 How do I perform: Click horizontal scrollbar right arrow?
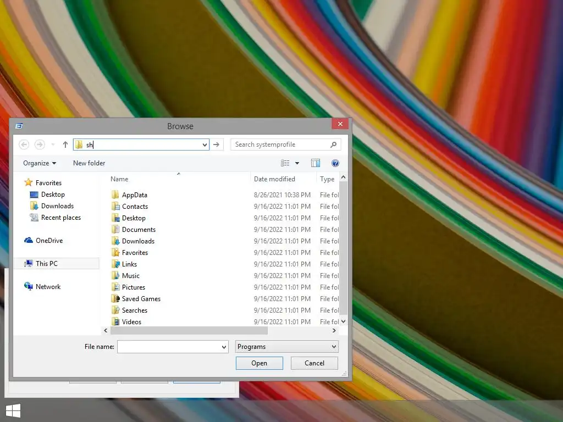click(334, 330)
